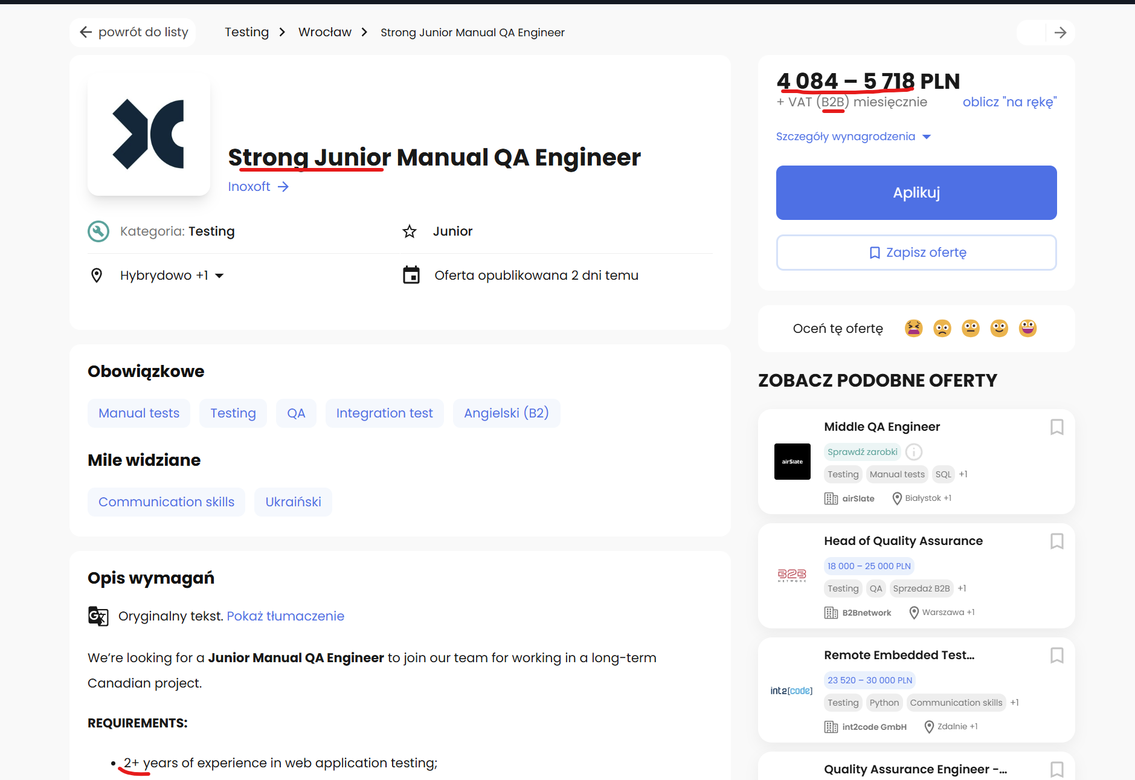The height and width of the screenshot is (780, 1135).
Task: Rate offer with the happiest grinning emoji
Action: click(1027, 328)
